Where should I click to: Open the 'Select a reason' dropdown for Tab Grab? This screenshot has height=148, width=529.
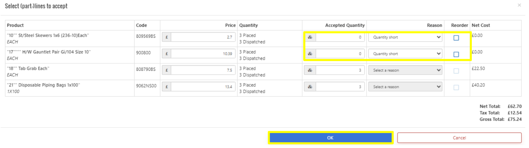[x=405, y=70]
